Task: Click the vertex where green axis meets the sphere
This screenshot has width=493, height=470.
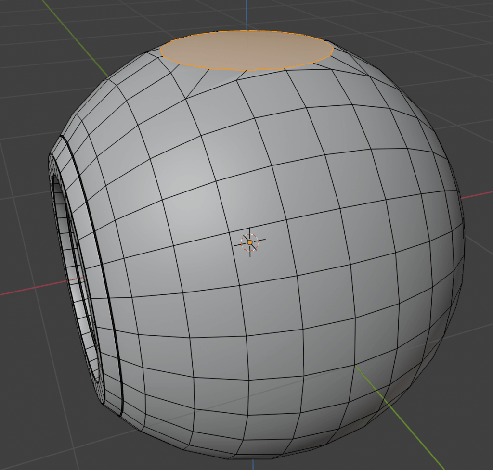Action: pos(356,366)
